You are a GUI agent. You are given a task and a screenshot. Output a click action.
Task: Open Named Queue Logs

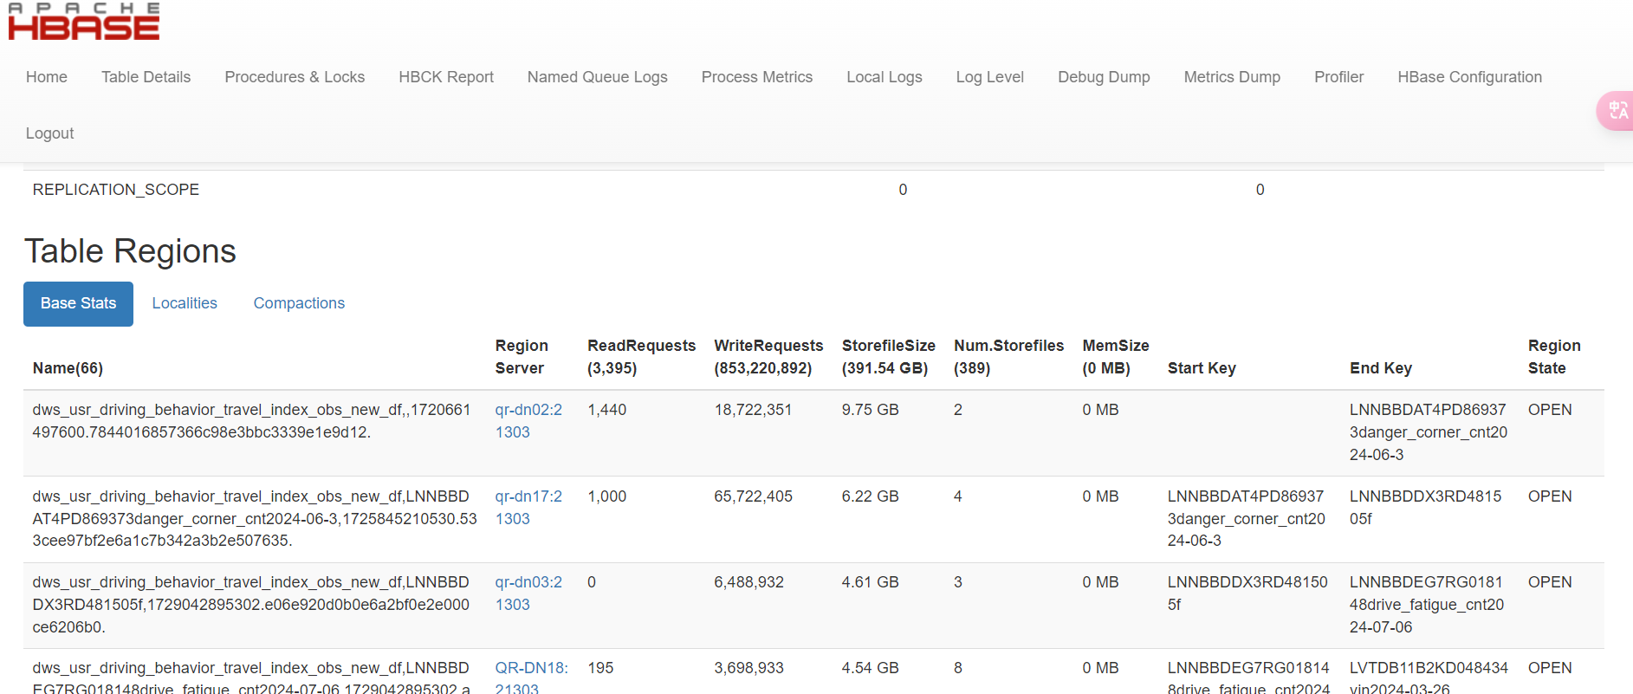point(597,77)
